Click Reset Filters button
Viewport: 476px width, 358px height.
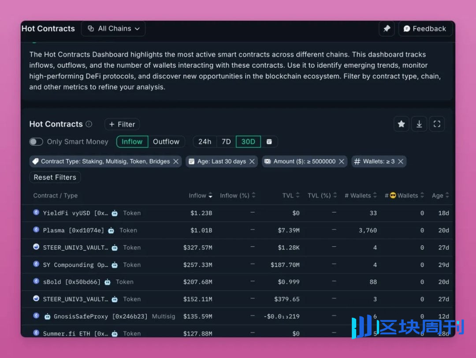coord(55,177)
